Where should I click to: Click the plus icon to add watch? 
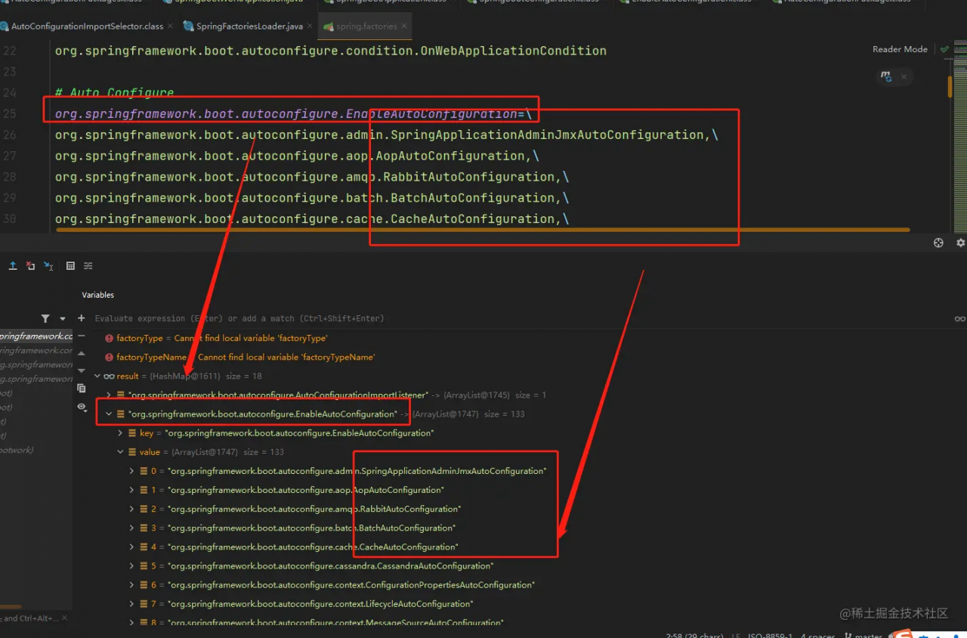(x=82, y=318)
